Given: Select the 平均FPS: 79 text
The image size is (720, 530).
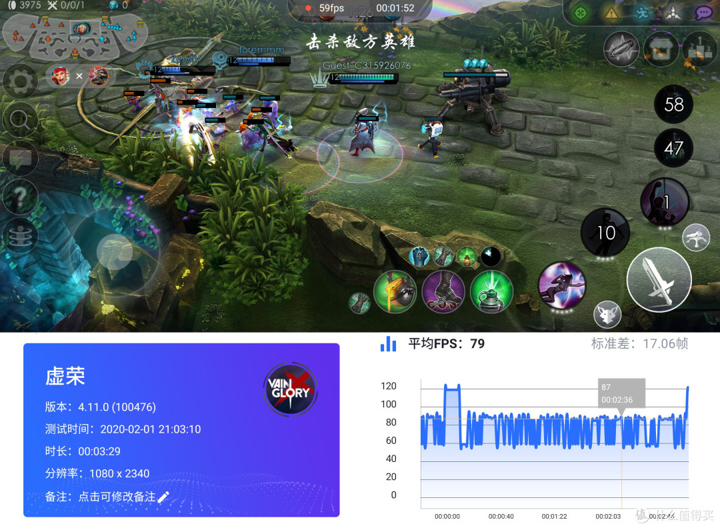Looking at the screenshot, I should pyautogui.click(x=446, y=343).
